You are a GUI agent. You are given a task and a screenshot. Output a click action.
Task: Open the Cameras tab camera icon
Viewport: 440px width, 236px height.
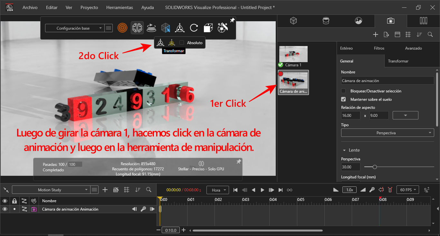click(x=391, y=21)
